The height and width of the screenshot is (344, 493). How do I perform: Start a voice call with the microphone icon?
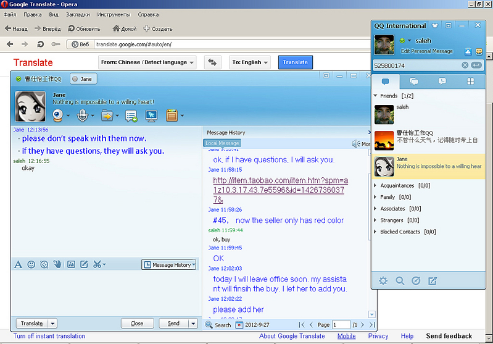click(83, 115)
